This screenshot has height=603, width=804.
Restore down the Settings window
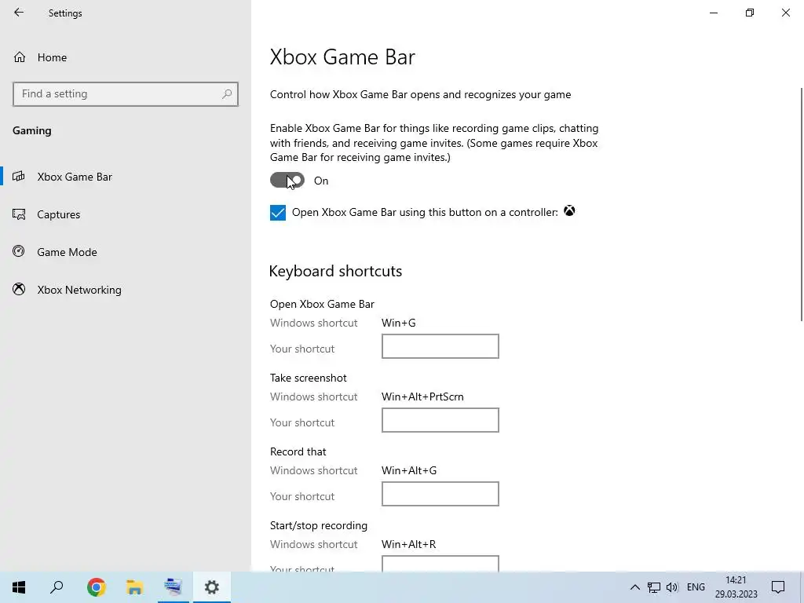click(750, 13)
